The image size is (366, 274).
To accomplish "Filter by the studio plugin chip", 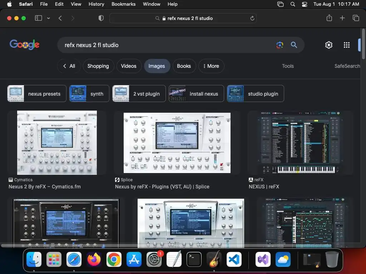I will click(x=255, y=94).
